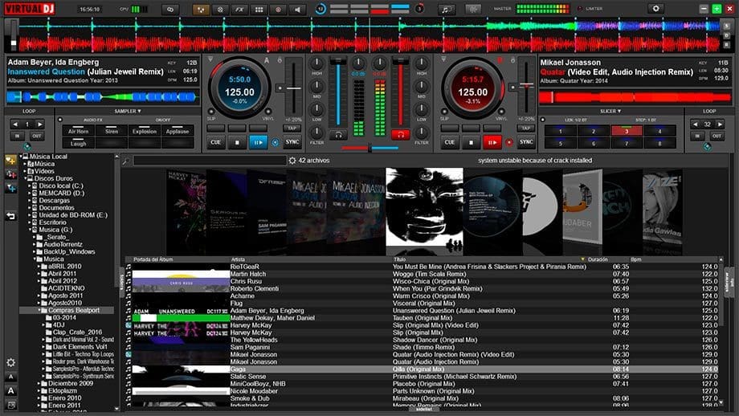The image size is (739, 416).
Task: Toggle the right deck VINYL mode
Action: point(502,112)
